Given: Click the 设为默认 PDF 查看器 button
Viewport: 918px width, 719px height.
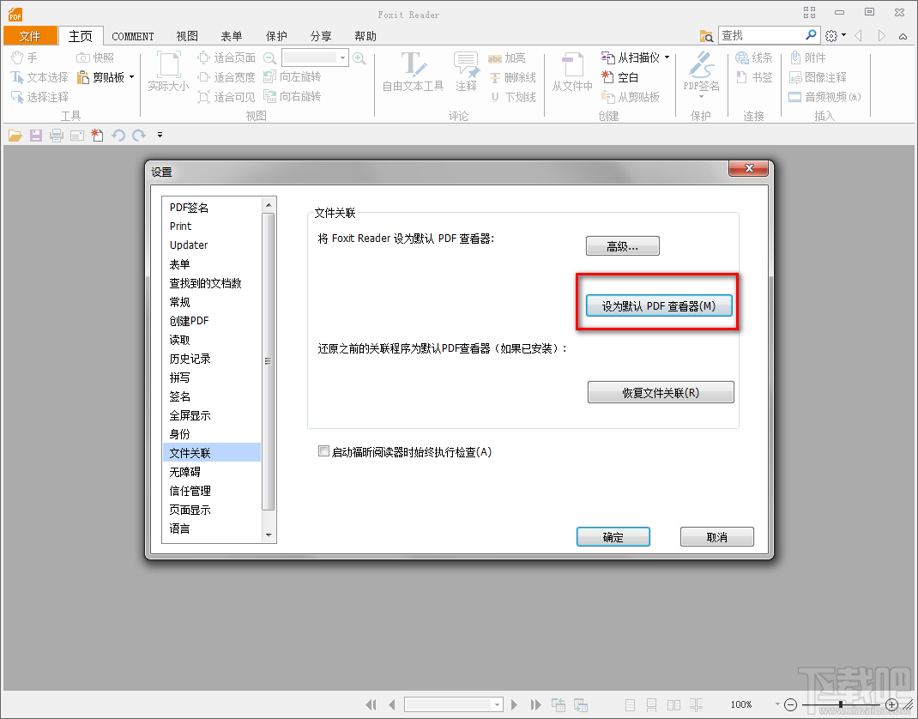Looking at the screenshot, I should [x=658, y=305].
